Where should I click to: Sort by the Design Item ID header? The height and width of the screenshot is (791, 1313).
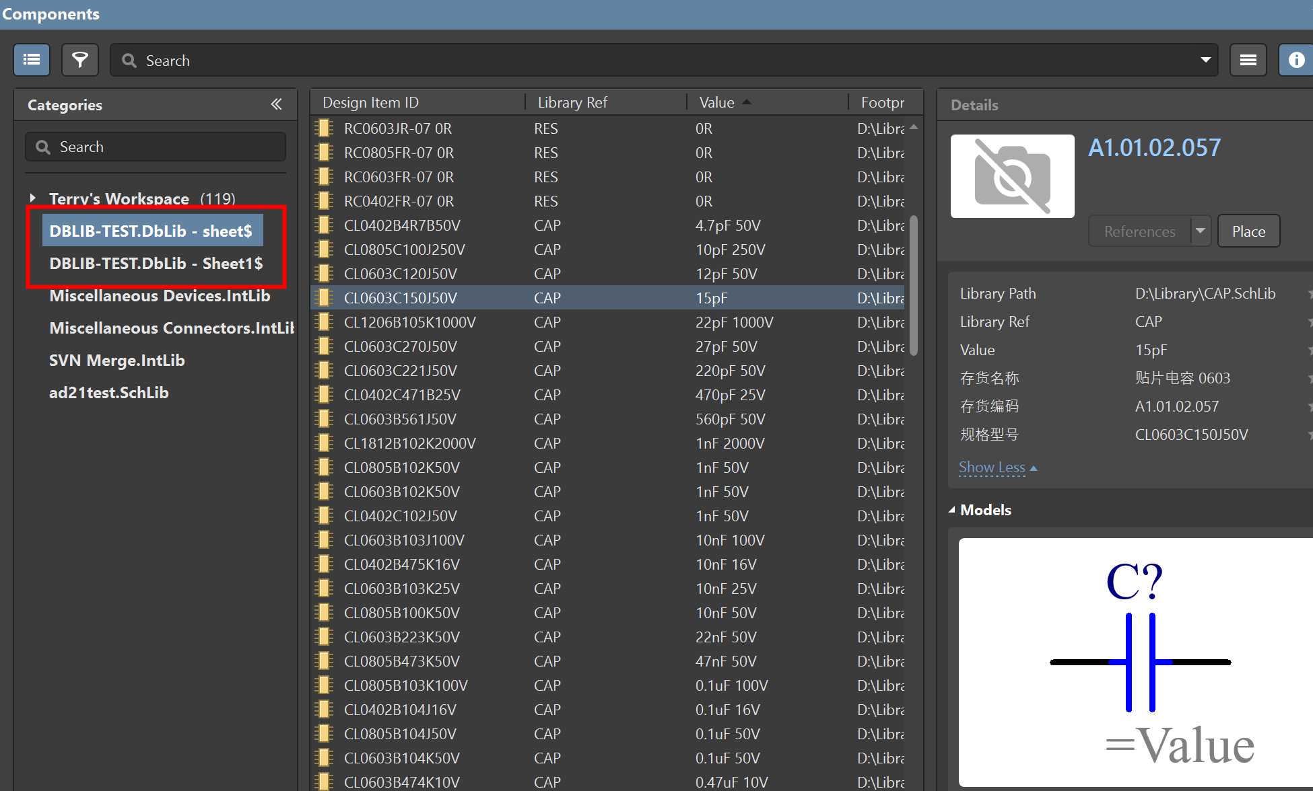[x=370, y=102]
